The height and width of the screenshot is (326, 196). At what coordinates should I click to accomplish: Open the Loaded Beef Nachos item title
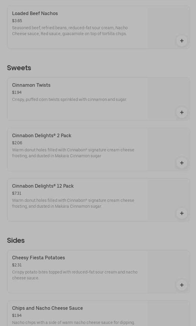tap(35, 14)
